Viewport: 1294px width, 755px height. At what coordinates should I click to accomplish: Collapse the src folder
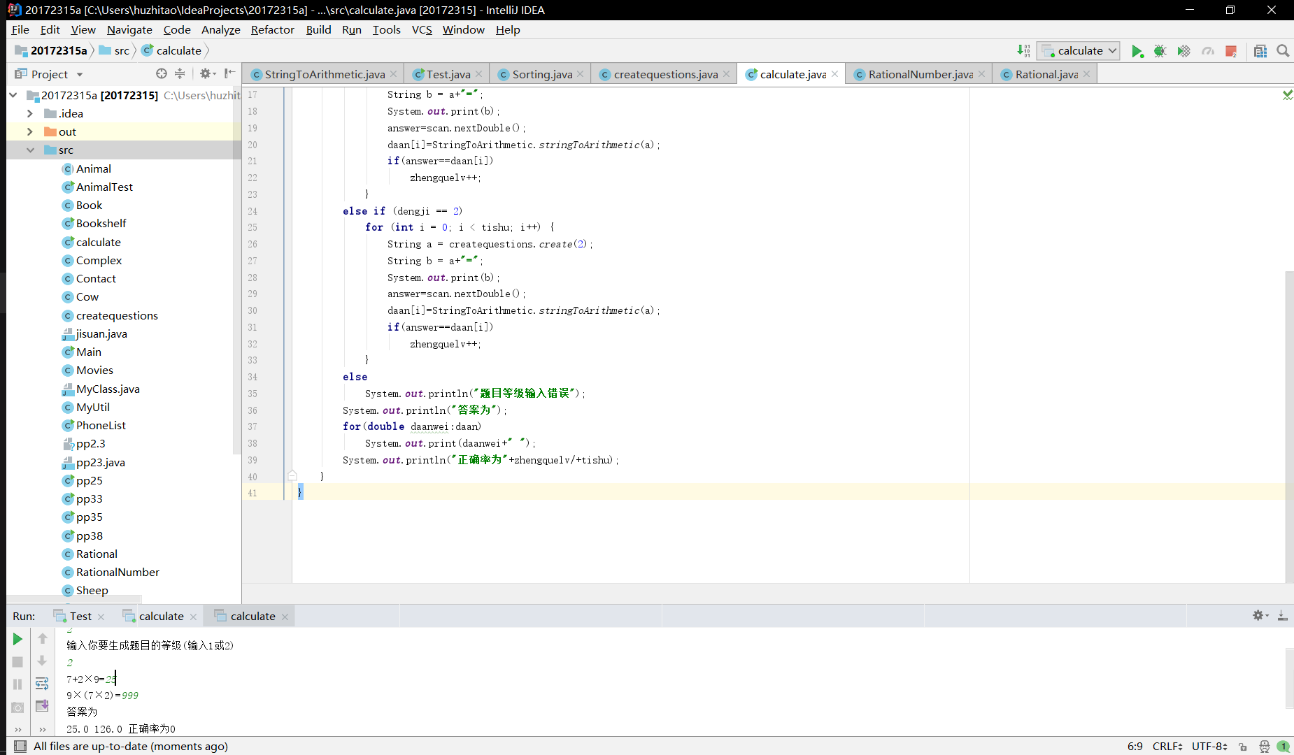pyautogui.click(x=30, y=150)
